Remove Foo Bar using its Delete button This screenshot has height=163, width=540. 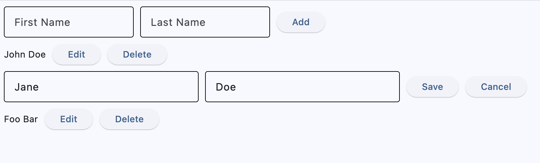click(129, 119)
